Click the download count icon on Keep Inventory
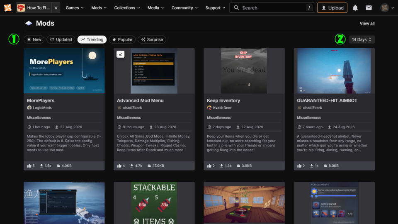The image size is (398, 224). click(221, 166)
